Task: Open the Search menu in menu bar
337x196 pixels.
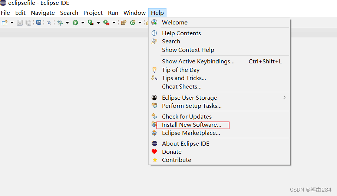Action: tap(69, 13)
